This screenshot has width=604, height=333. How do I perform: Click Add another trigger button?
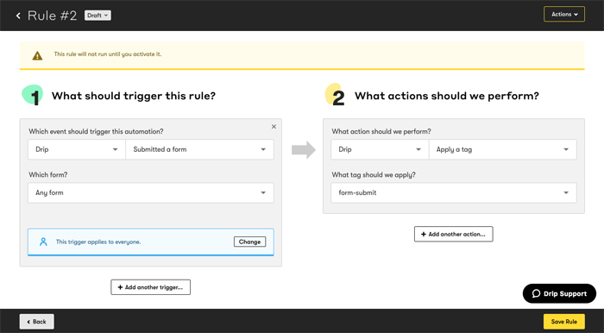coord(151,287)
